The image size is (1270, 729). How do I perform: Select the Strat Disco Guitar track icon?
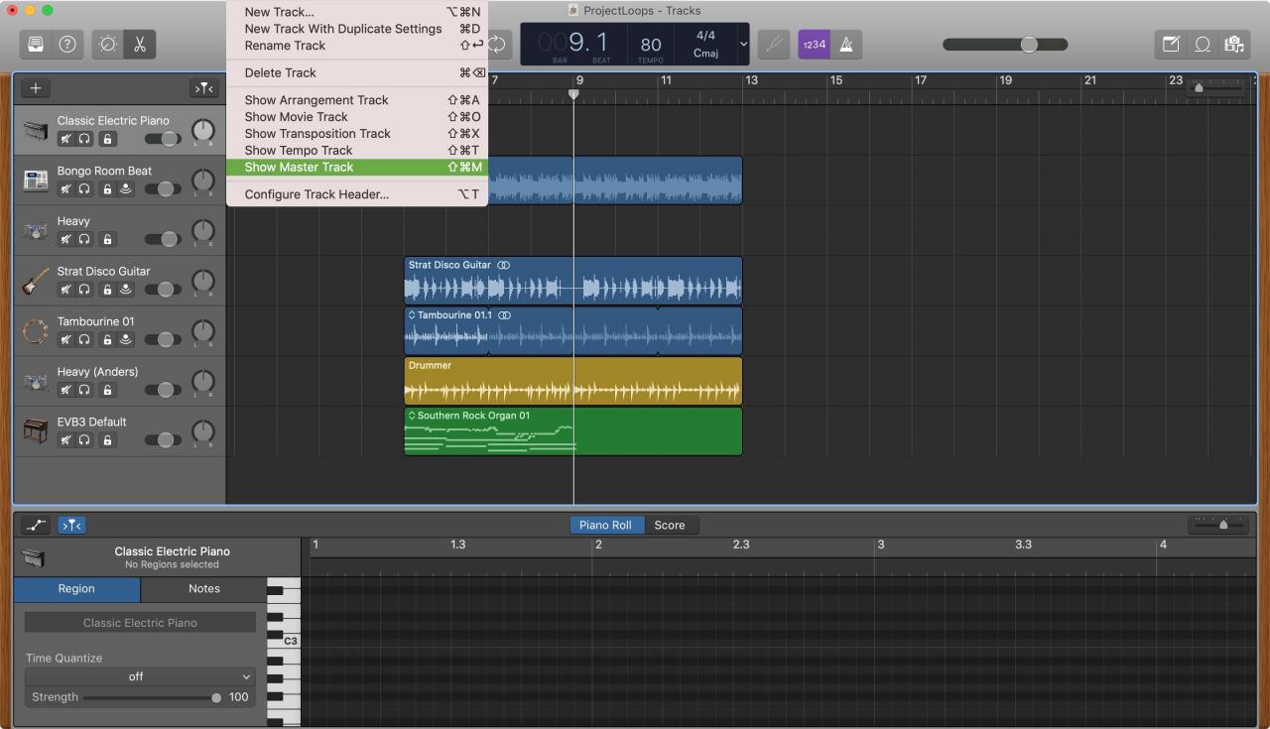36,281
